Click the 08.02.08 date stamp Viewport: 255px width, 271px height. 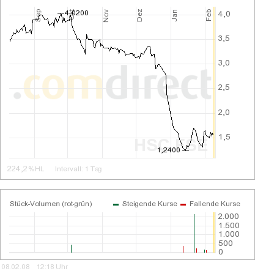(15, 267)
